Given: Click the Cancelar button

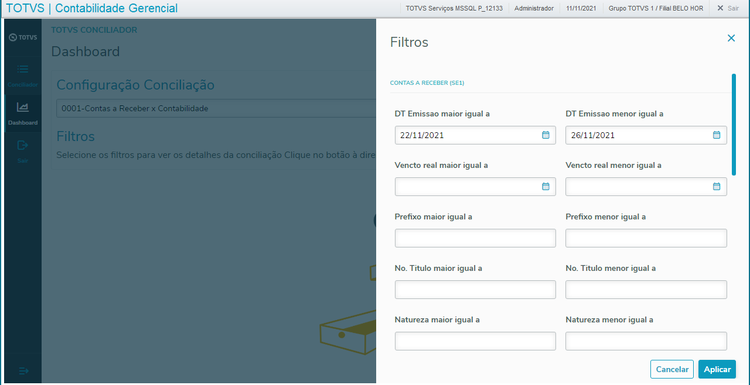Looking at the screenshot, I should (x=672, y=369).
